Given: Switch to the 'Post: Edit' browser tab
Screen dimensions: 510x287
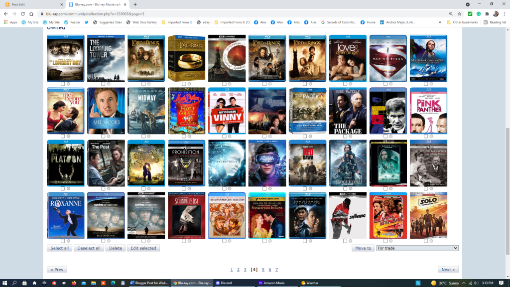Looking at the screenshot, I should pyautogui.click(x=30, y=4).
